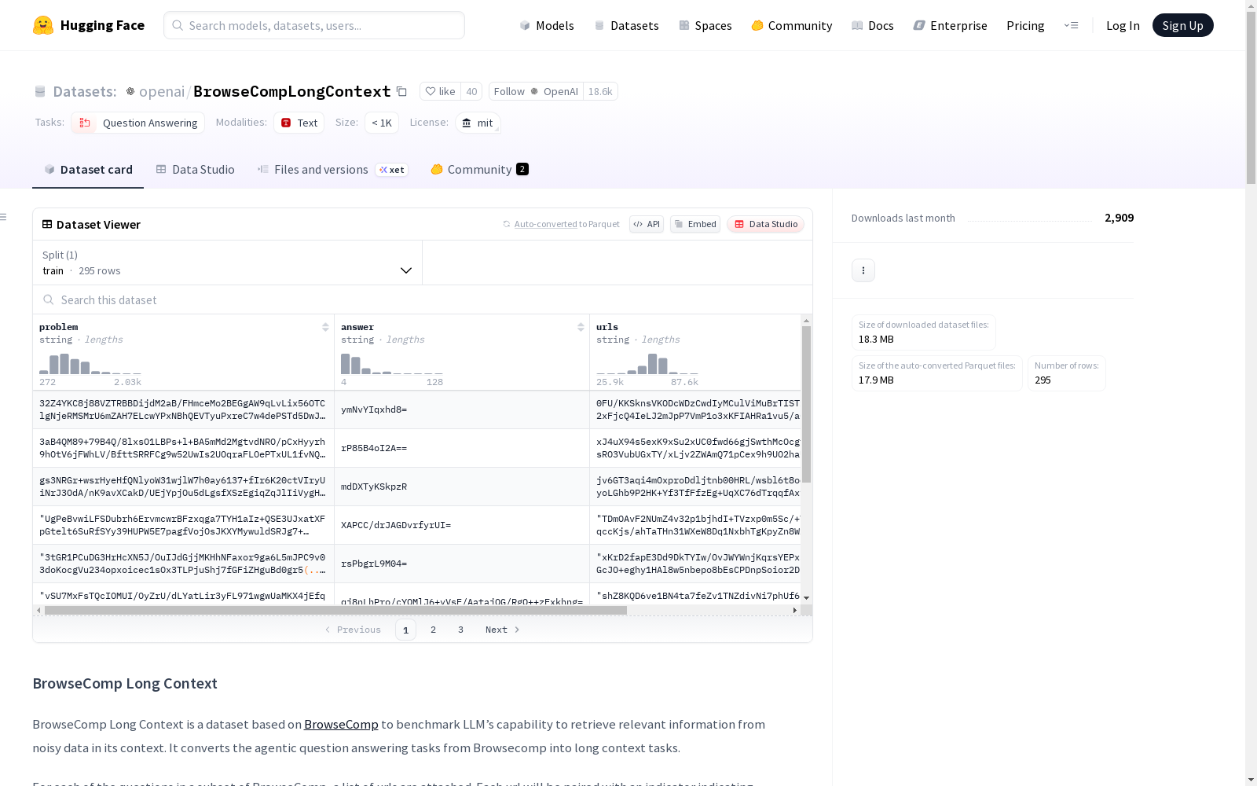Go to page 2 of the table
The width and height of the screenshot is (1257, 786).
click(x=433, y=630)
